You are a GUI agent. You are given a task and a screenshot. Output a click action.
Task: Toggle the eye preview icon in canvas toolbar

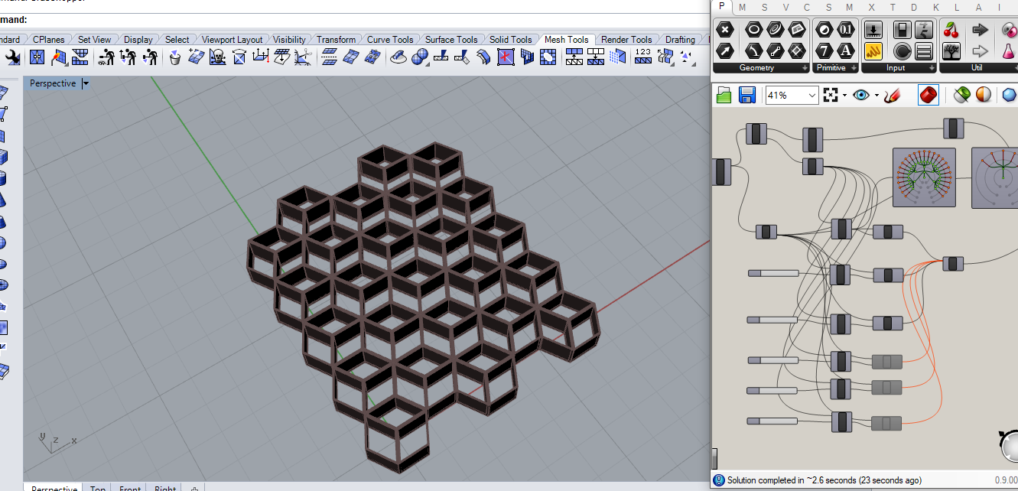[x=861, y=95]
